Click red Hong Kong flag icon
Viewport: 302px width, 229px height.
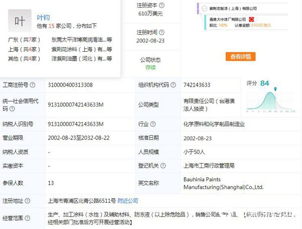[251, 19]
